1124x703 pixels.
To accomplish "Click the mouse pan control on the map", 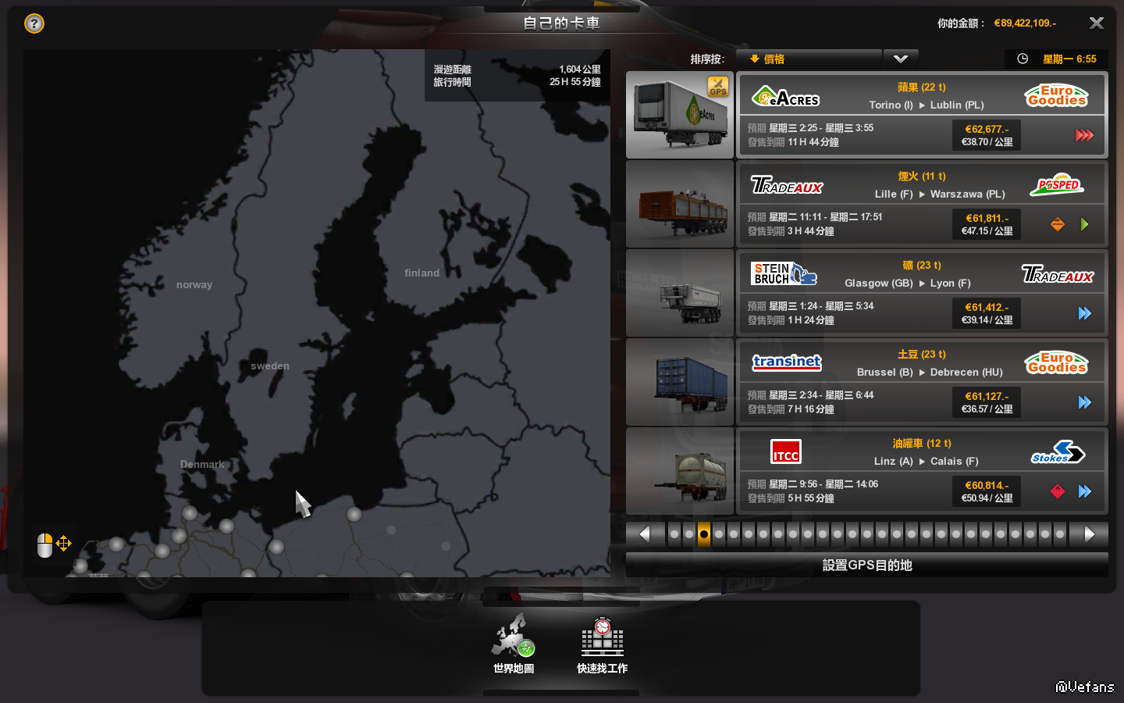I will tap(55, 544).
